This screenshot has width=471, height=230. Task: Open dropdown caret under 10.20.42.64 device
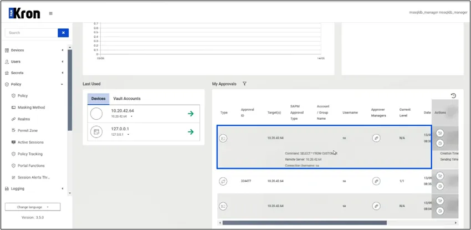point(131,116)
